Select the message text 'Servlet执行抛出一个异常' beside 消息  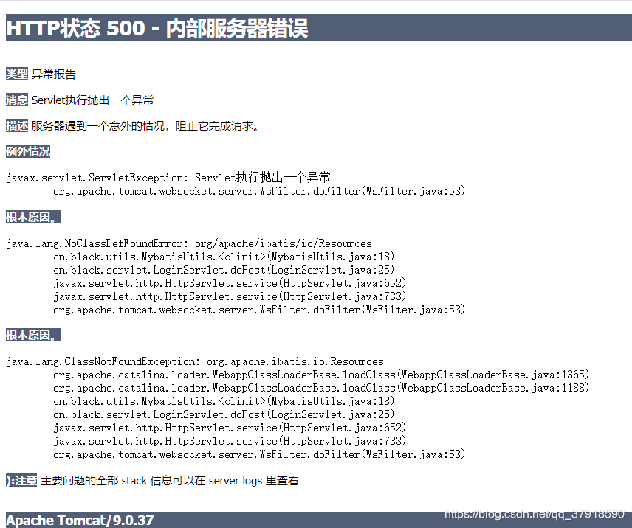click(93, 100)
